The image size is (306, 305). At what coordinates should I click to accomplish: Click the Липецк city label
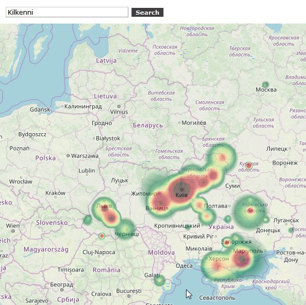point(277,149)
